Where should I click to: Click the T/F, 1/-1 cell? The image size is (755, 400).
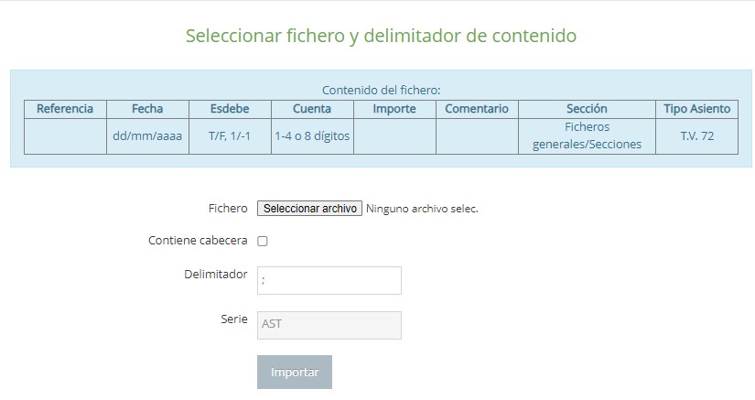(230, 136)
